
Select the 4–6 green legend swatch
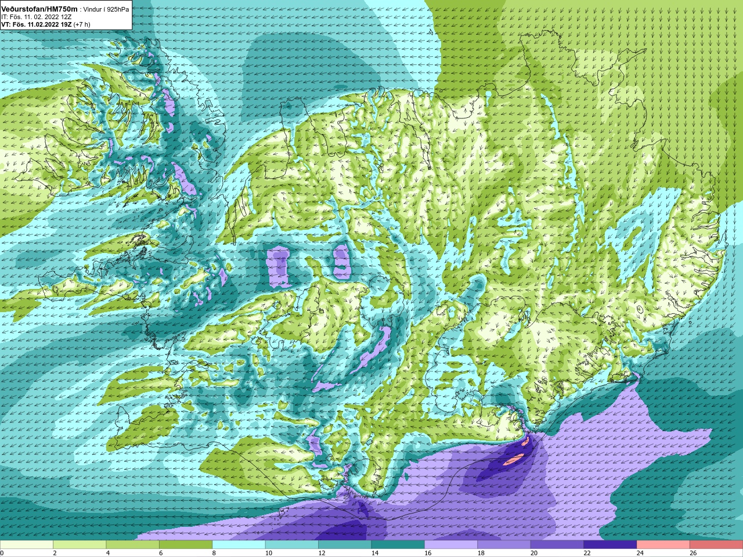133,545
